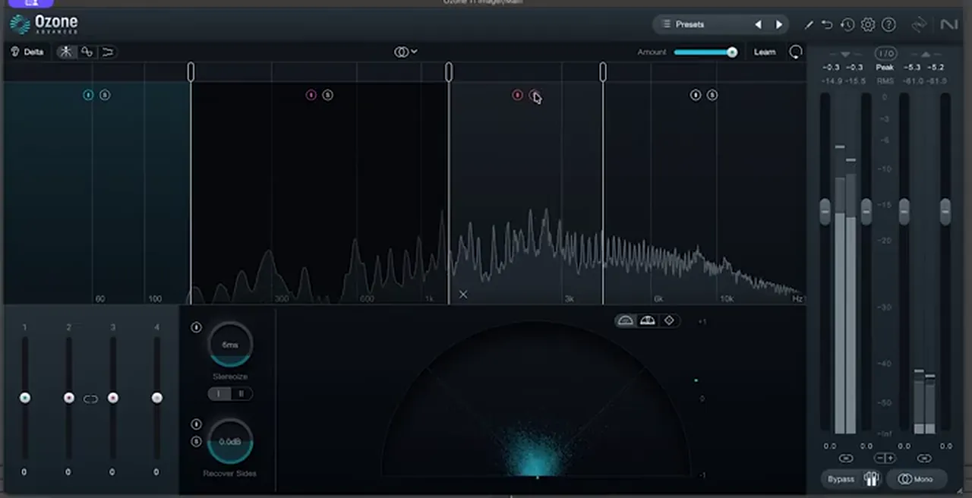Viewport: 972px width, 498px height.
Task: Solo the Recover Sides signal
Action: pos(196,441)
